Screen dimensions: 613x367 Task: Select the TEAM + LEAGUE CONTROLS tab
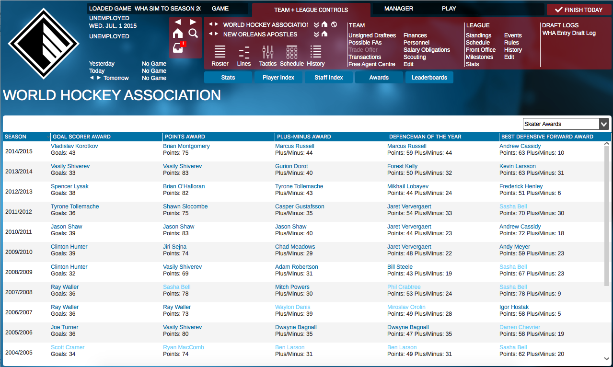click(311, 10)
